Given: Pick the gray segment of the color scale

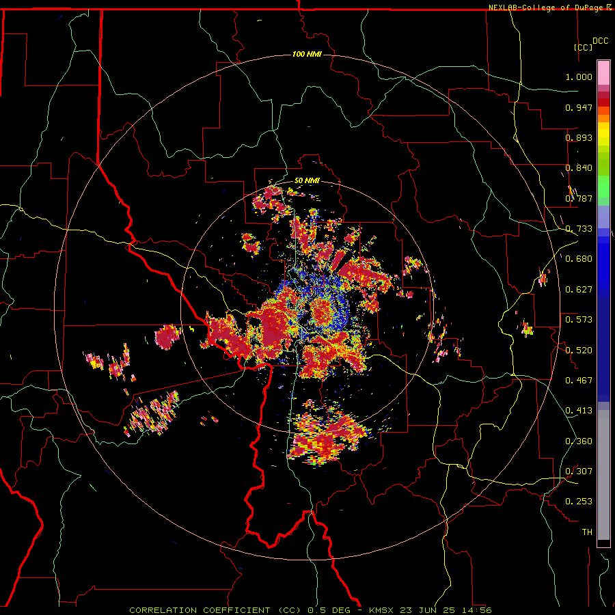Looking at the screenshot, I should 603,475.
